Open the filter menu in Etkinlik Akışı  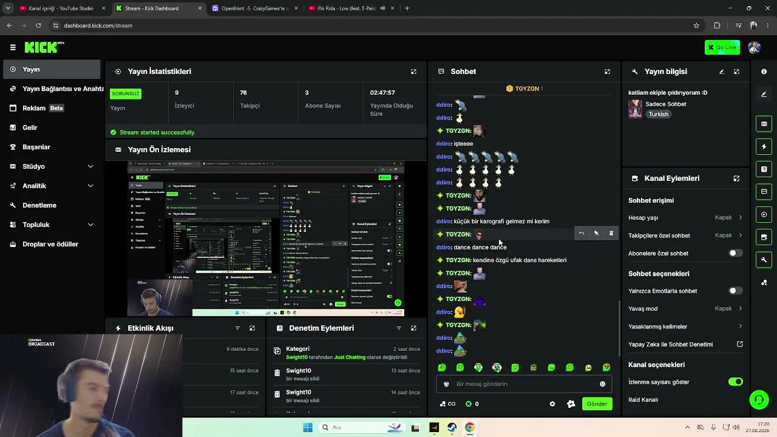(x=237, y=328)
